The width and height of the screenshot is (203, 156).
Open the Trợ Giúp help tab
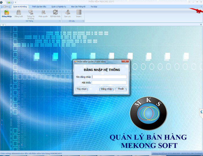(x=94, y=7)
